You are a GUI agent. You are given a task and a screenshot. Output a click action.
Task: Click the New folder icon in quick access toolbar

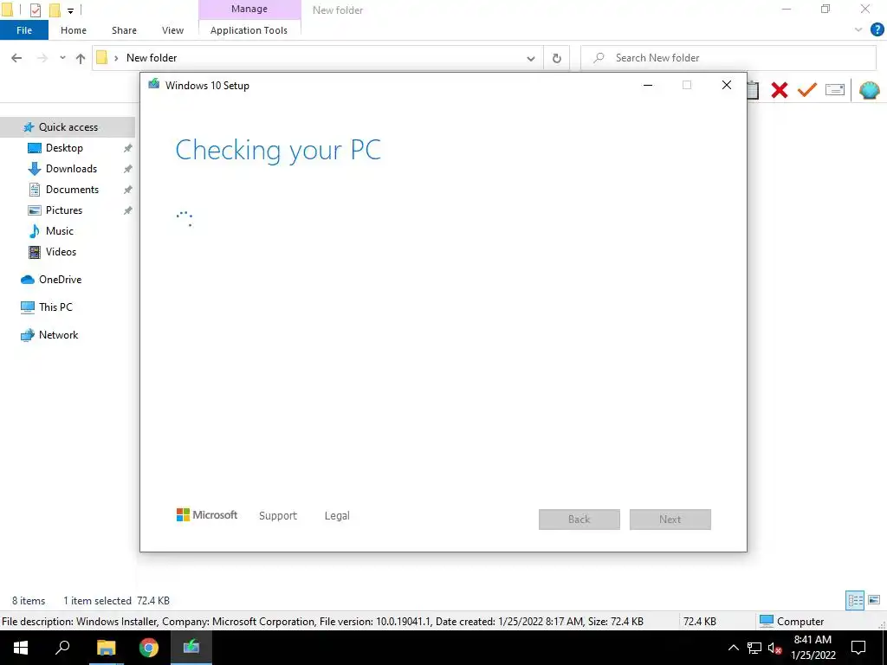tap(55, 10)
